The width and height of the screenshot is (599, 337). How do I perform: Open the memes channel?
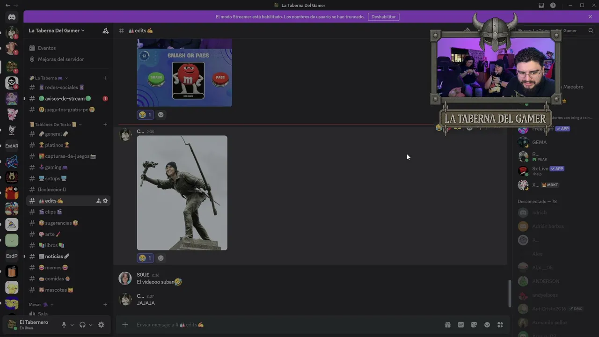click(x=68, y=268)
